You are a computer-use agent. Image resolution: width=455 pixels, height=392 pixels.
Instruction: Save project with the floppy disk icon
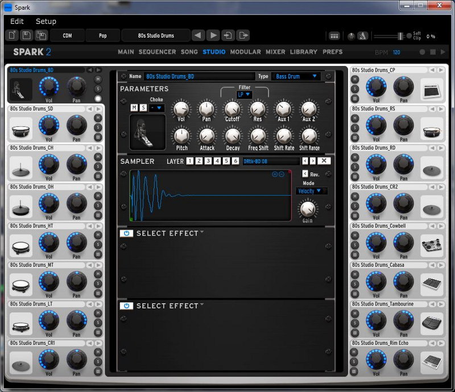click(26, 35)
